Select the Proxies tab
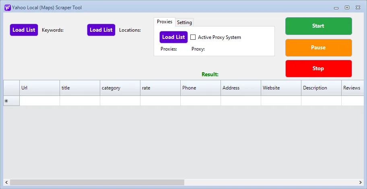 tap(165, 22)
